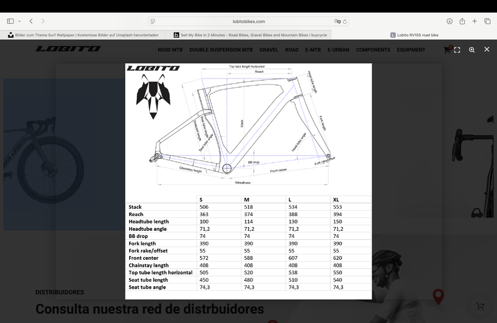Select the L size column header
The image size is (497, 323).
[x=290, y=200]
